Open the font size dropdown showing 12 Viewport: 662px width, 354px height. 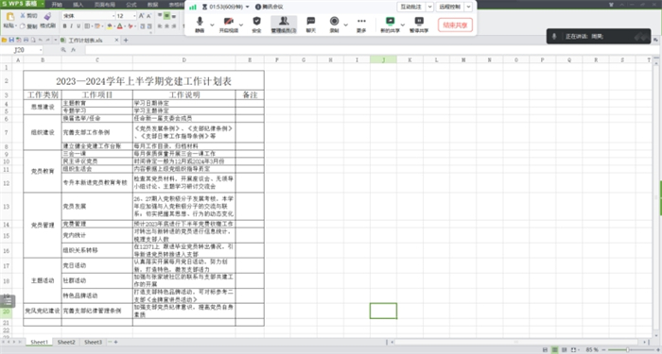pos(134,16)
